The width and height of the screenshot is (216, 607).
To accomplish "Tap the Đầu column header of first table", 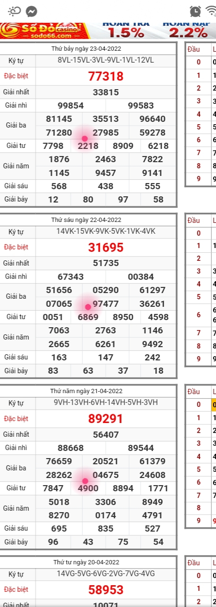I will point(193,49).
